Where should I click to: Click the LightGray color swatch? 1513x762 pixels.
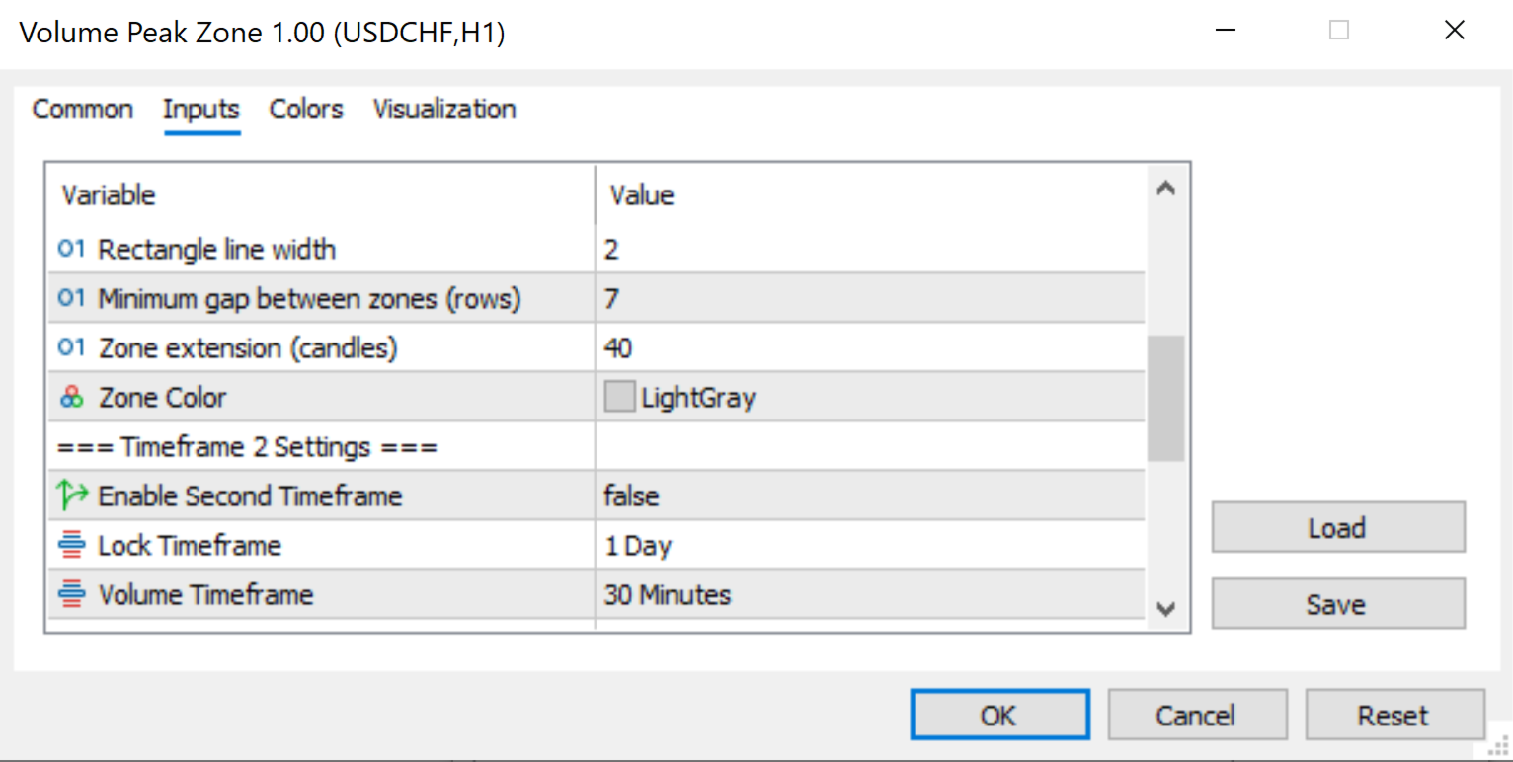[619, 398]
